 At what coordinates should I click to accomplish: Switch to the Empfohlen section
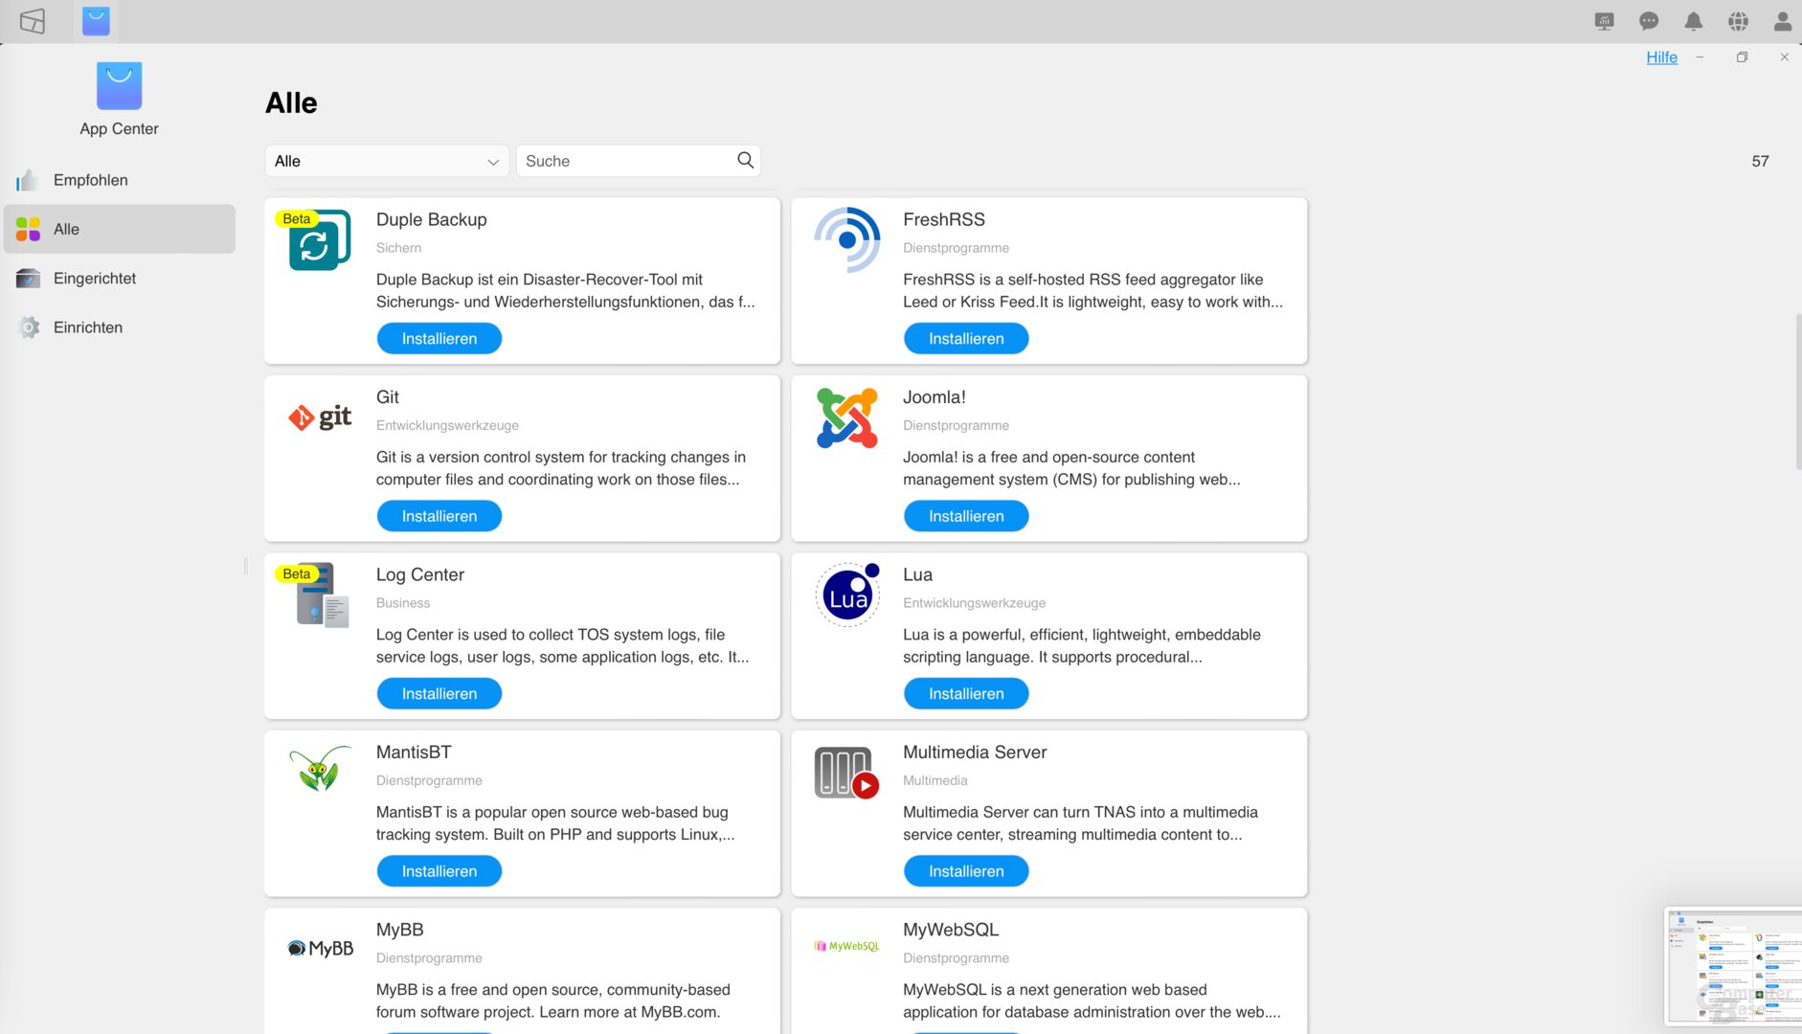[x=90, y=180]
